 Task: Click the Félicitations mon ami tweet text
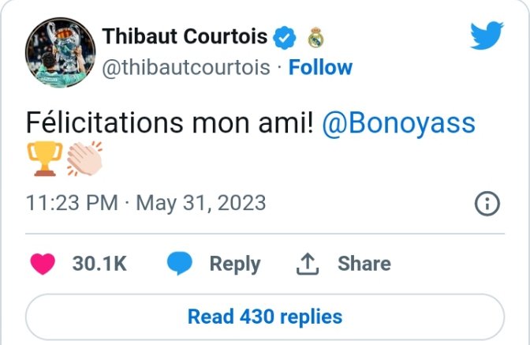170,123
